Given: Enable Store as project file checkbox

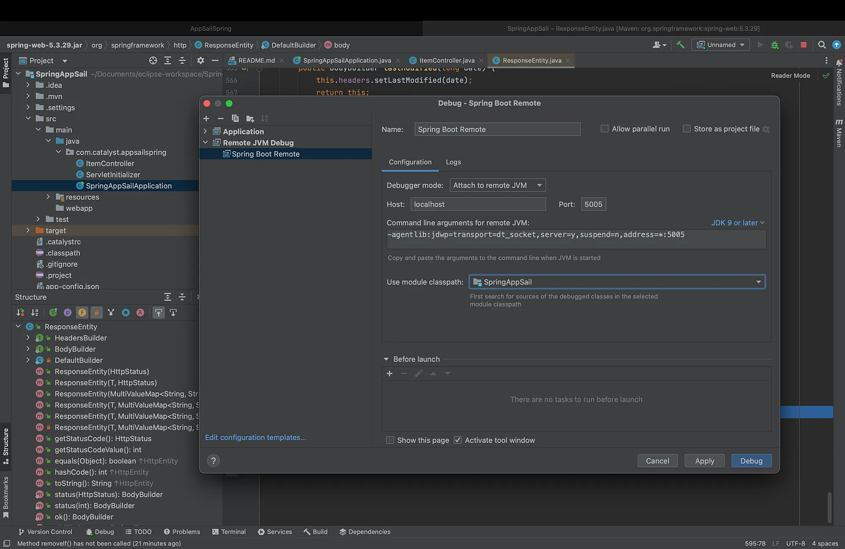Looking at the screenshot, I should (687, 128).
